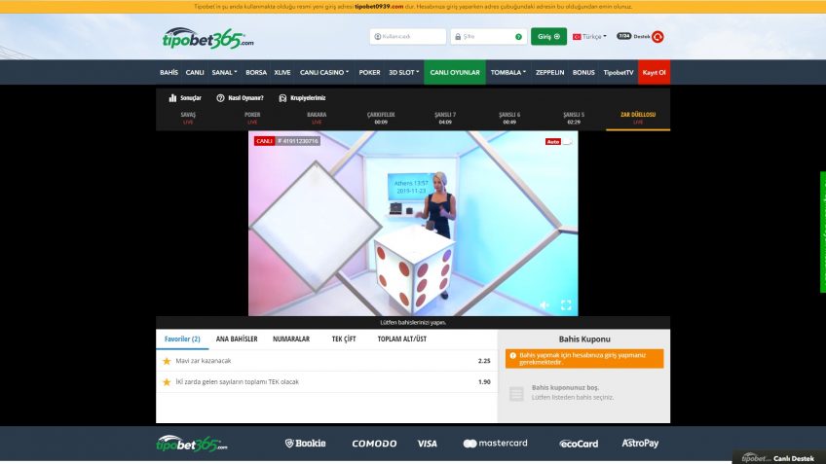The image size is (826, 464).
Task: Switch to the Favoriler (2) tab
Action: click(x=182, y=339)
